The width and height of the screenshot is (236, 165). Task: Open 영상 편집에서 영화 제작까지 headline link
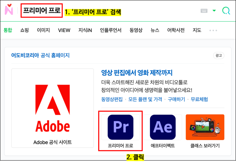point(137,73)
